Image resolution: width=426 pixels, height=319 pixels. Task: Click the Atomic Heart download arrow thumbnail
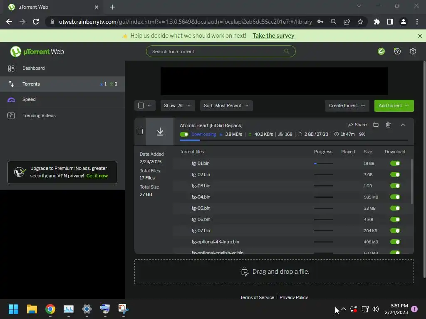pos(160,132)
